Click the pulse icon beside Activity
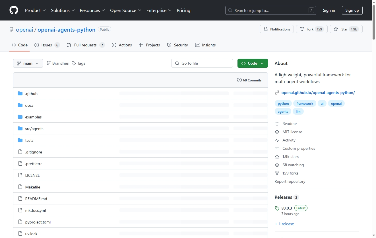The image size is (376, 238). [x=277, y=140]
